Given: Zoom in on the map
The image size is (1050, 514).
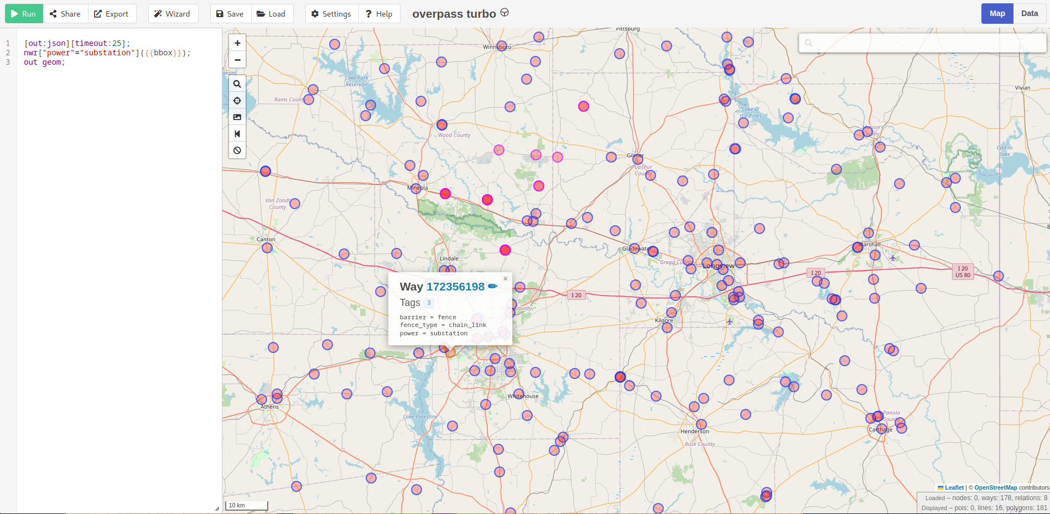Looking at the screenshot, I should 237,43.
